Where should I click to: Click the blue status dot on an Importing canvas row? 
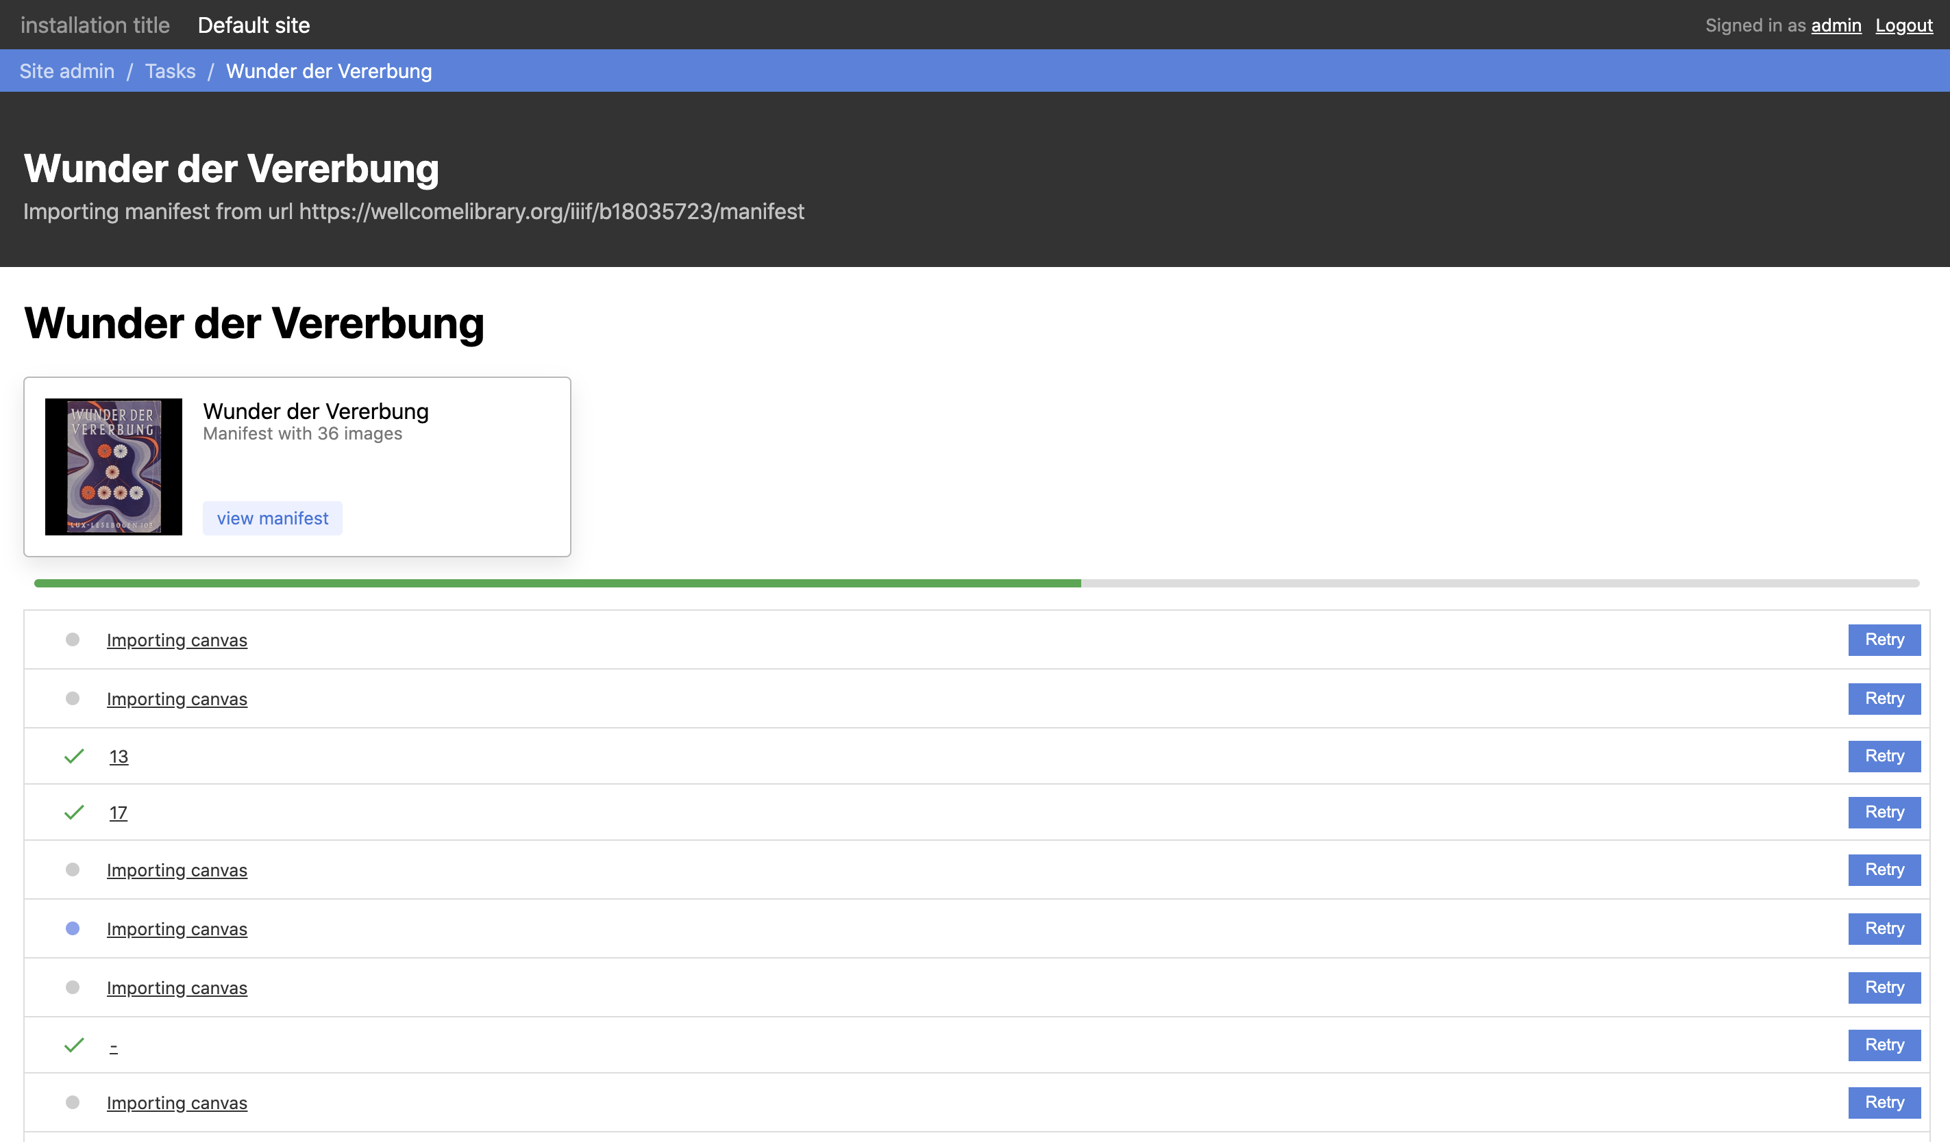pyautogui.click(x=73, y=928)
